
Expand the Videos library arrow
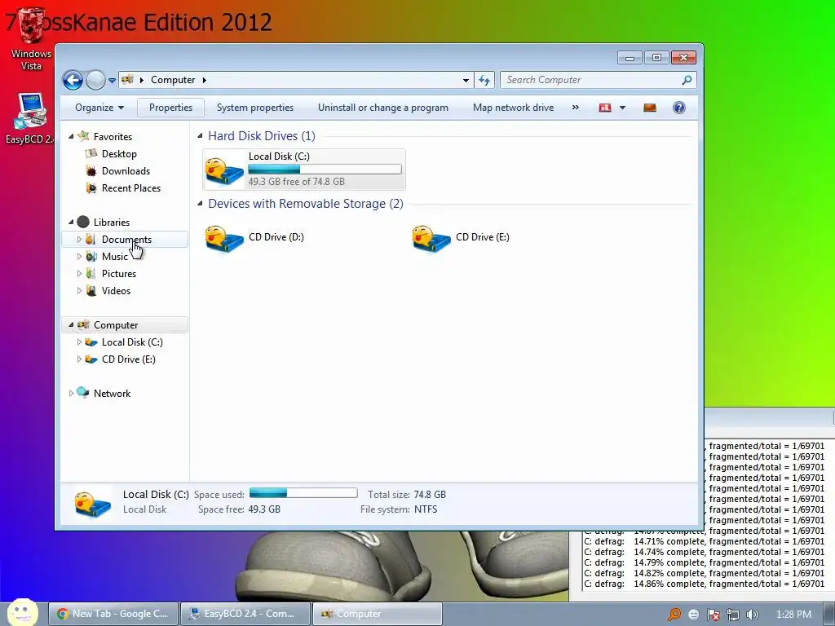coord(79,291)
